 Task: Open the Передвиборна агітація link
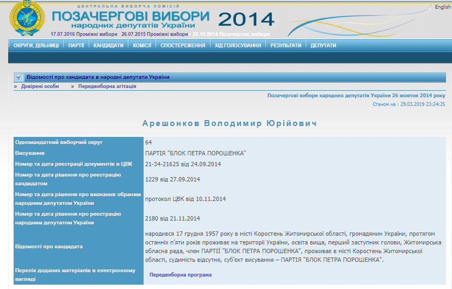(107, 86)
